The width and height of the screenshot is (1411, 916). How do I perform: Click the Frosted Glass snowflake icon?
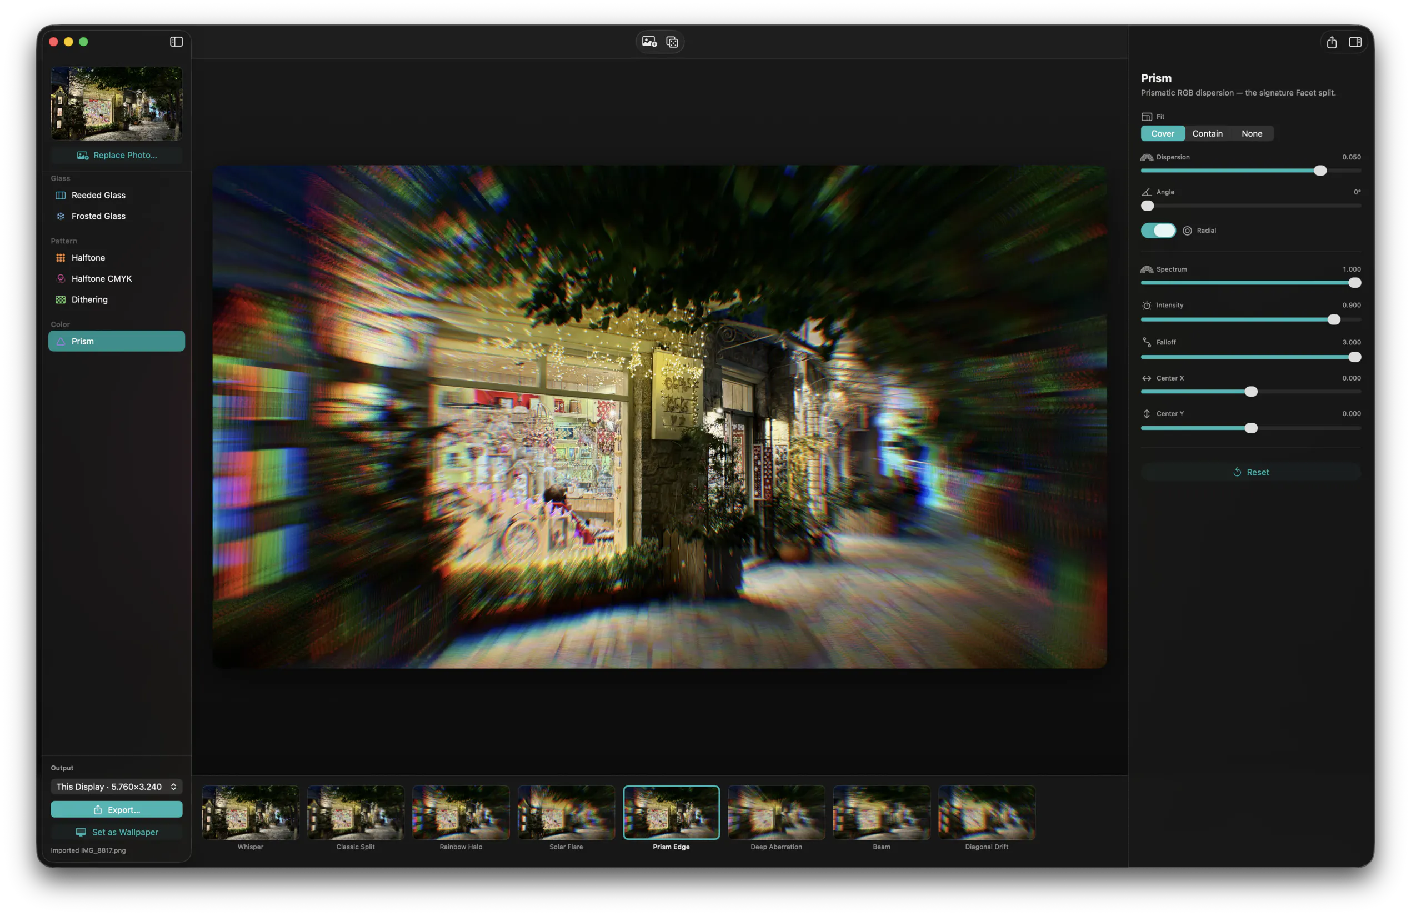61,216
